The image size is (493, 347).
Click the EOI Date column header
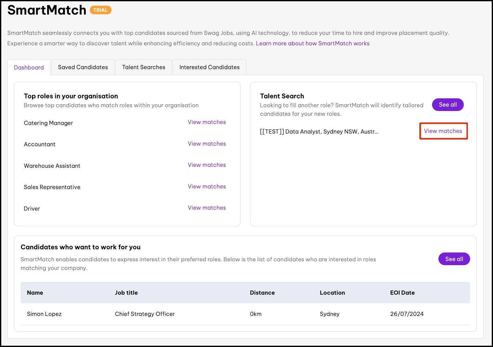click(x=402, y=293)
